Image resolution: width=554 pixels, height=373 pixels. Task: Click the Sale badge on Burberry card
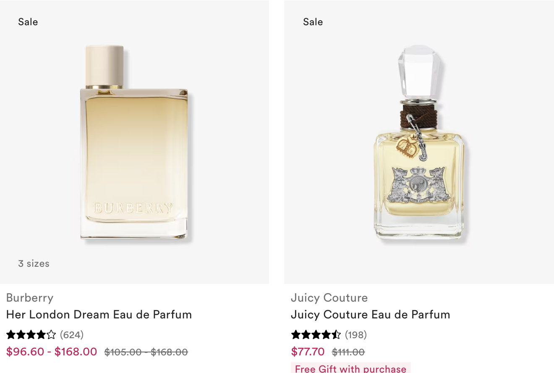coord(28,22)
